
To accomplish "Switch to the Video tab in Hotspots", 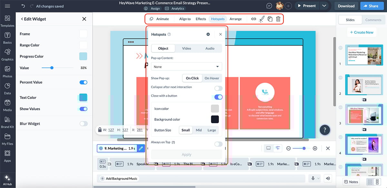I will click(186, 48).
